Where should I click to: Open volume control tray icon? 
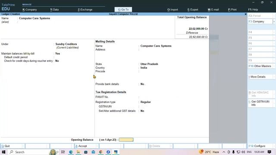pyautogui.click(x=243, y=152)
